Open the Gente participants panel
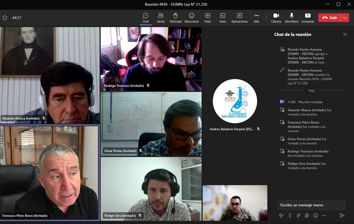Image resolution: width=354 pixels, height=224 pixels. pyautogui.click(x=161, y=18)
